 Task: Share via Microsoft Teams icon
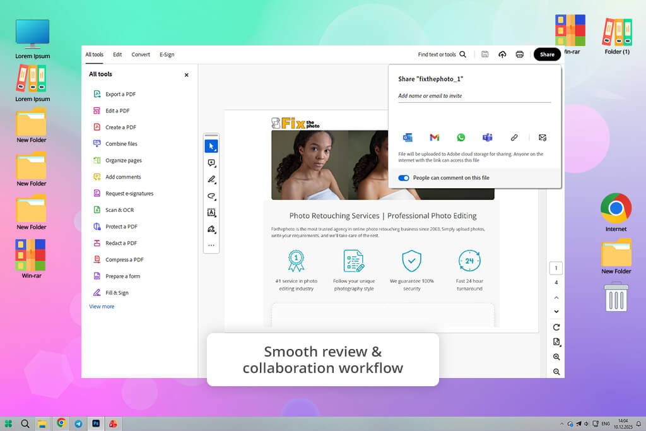tap(487, 138)
